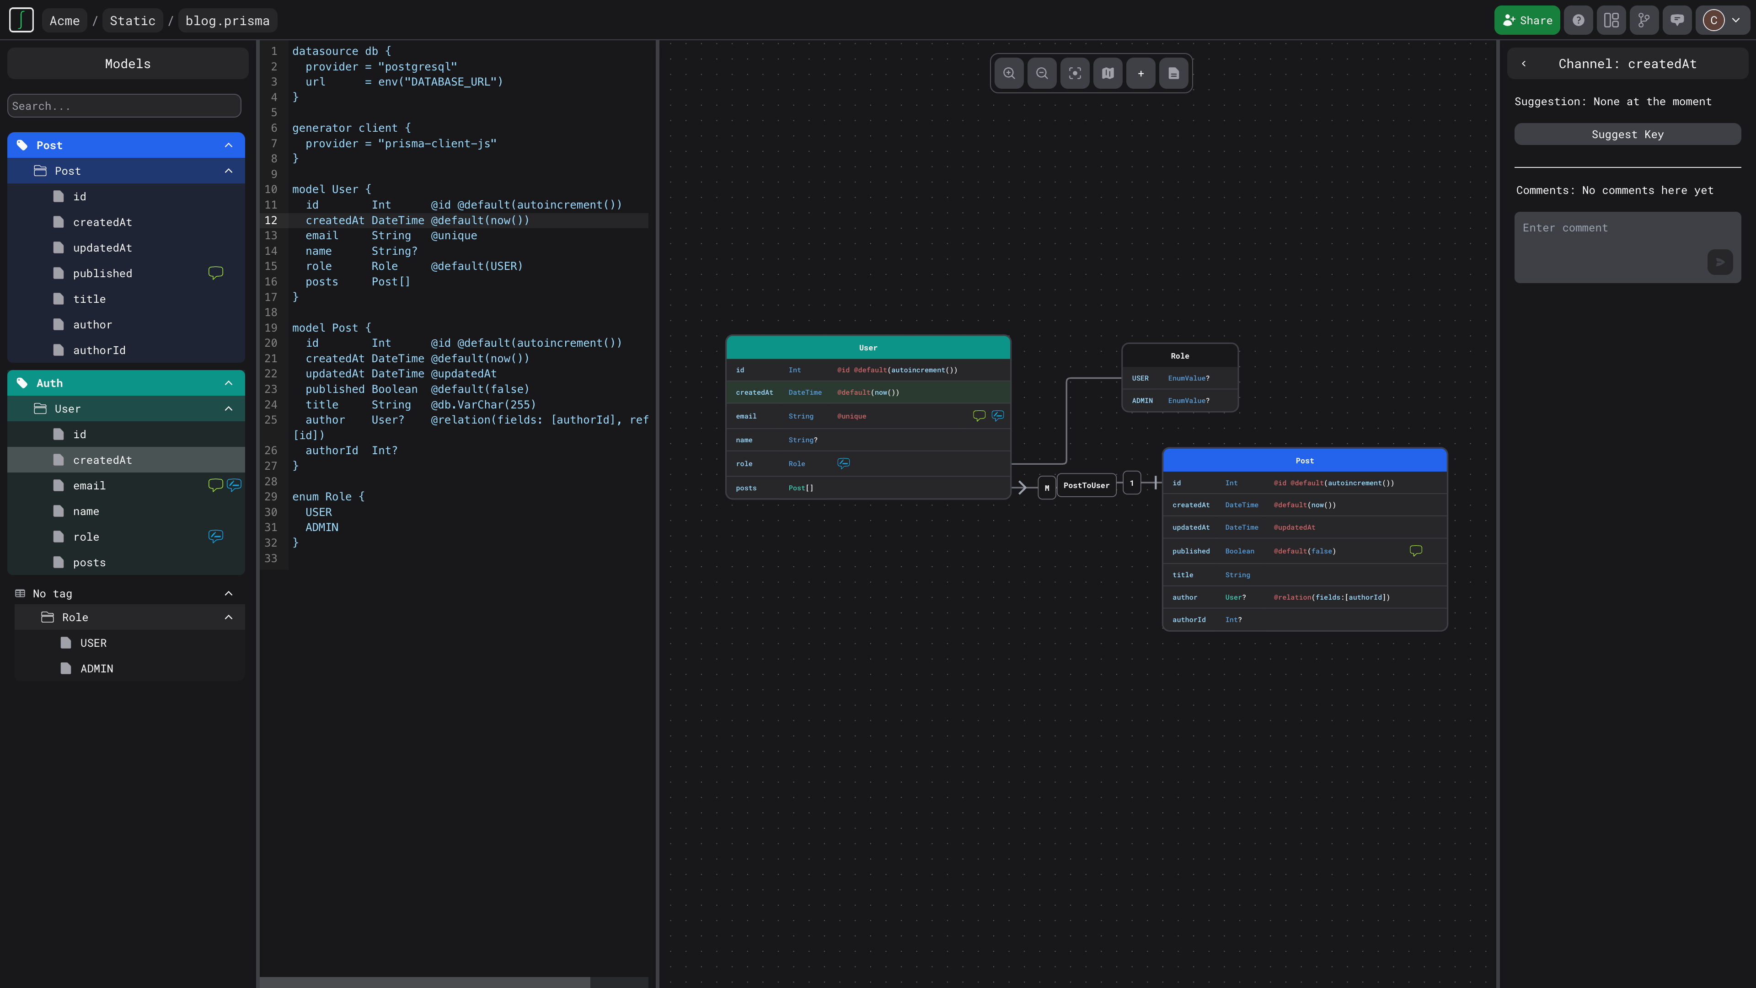Image resolution: width=1756 pixels, height=988 pixels.
Task: Select USER enum value in sidebar
Action: coord(129,643)
